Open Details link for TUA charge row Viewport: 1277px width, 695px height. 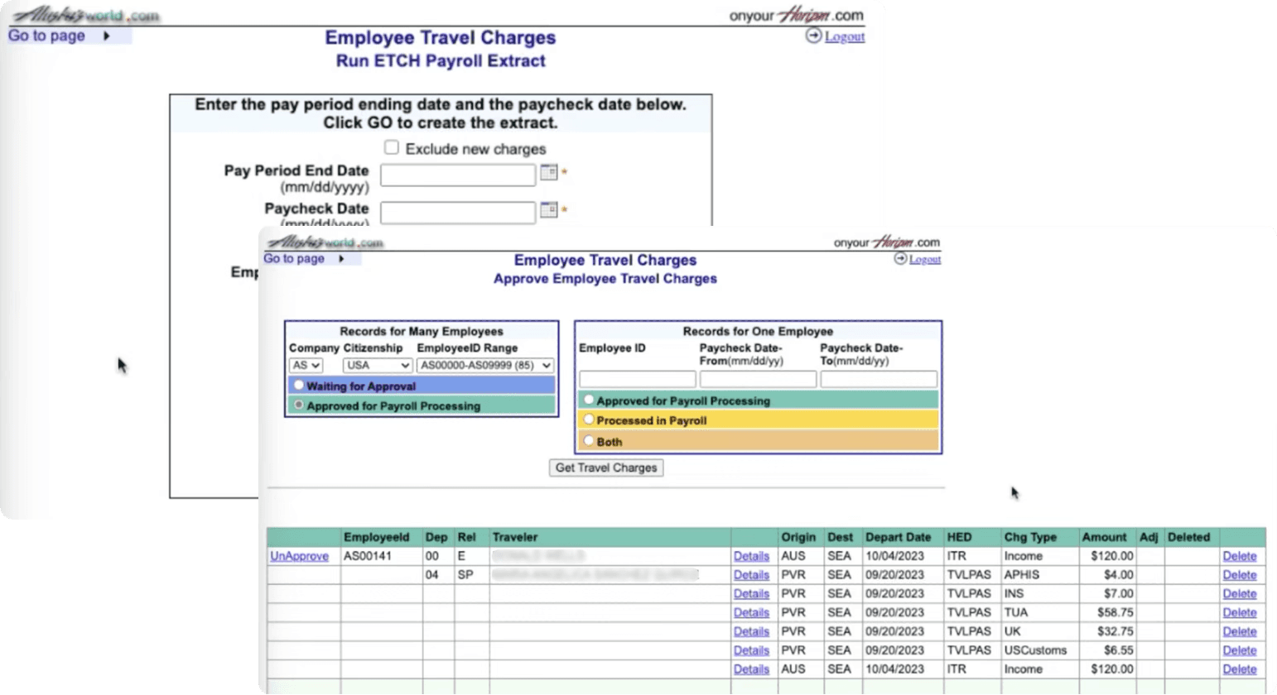click(751, 613)
